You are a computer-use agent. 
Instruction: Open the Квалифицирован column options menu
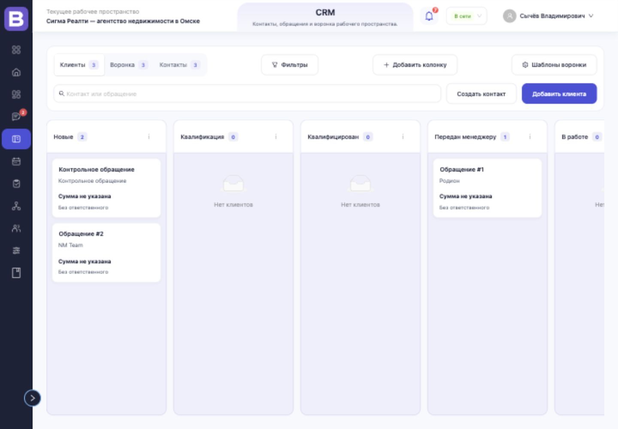point(403,137)
